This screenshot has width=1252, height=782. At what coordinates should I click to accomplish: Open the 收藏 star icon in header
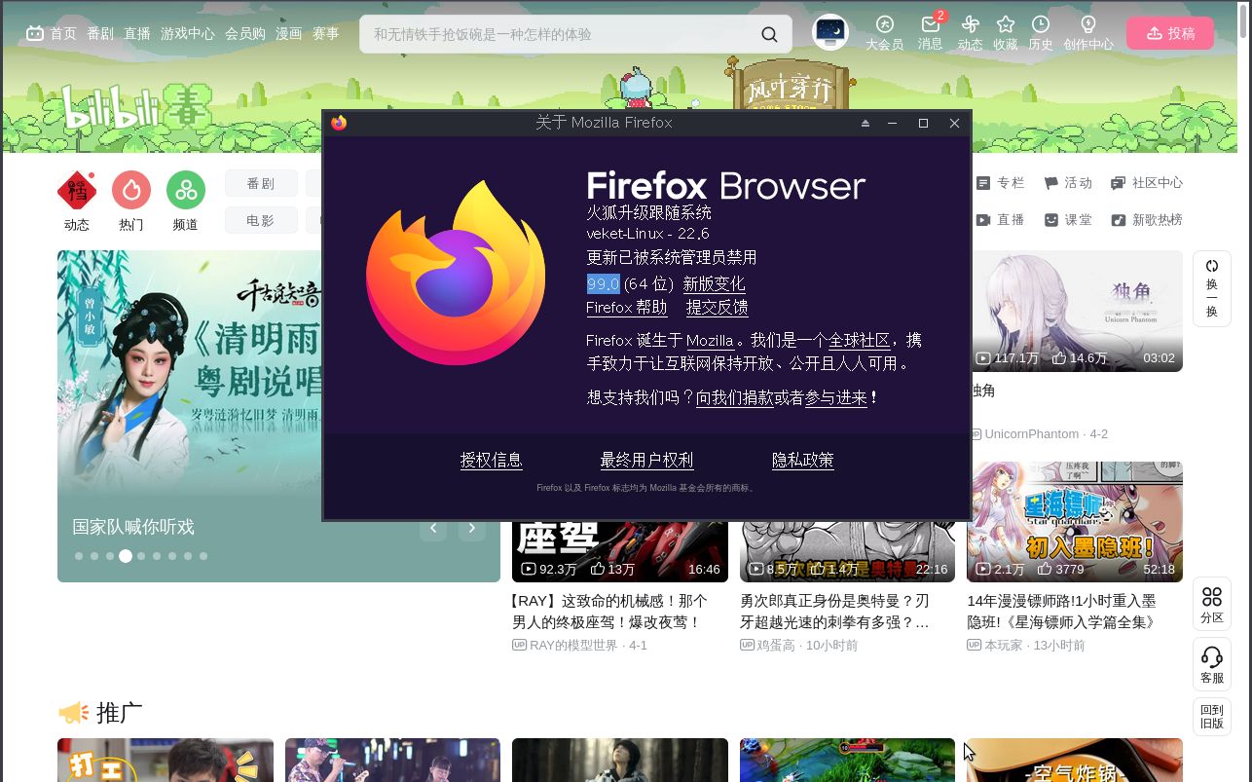(1006, 24)
